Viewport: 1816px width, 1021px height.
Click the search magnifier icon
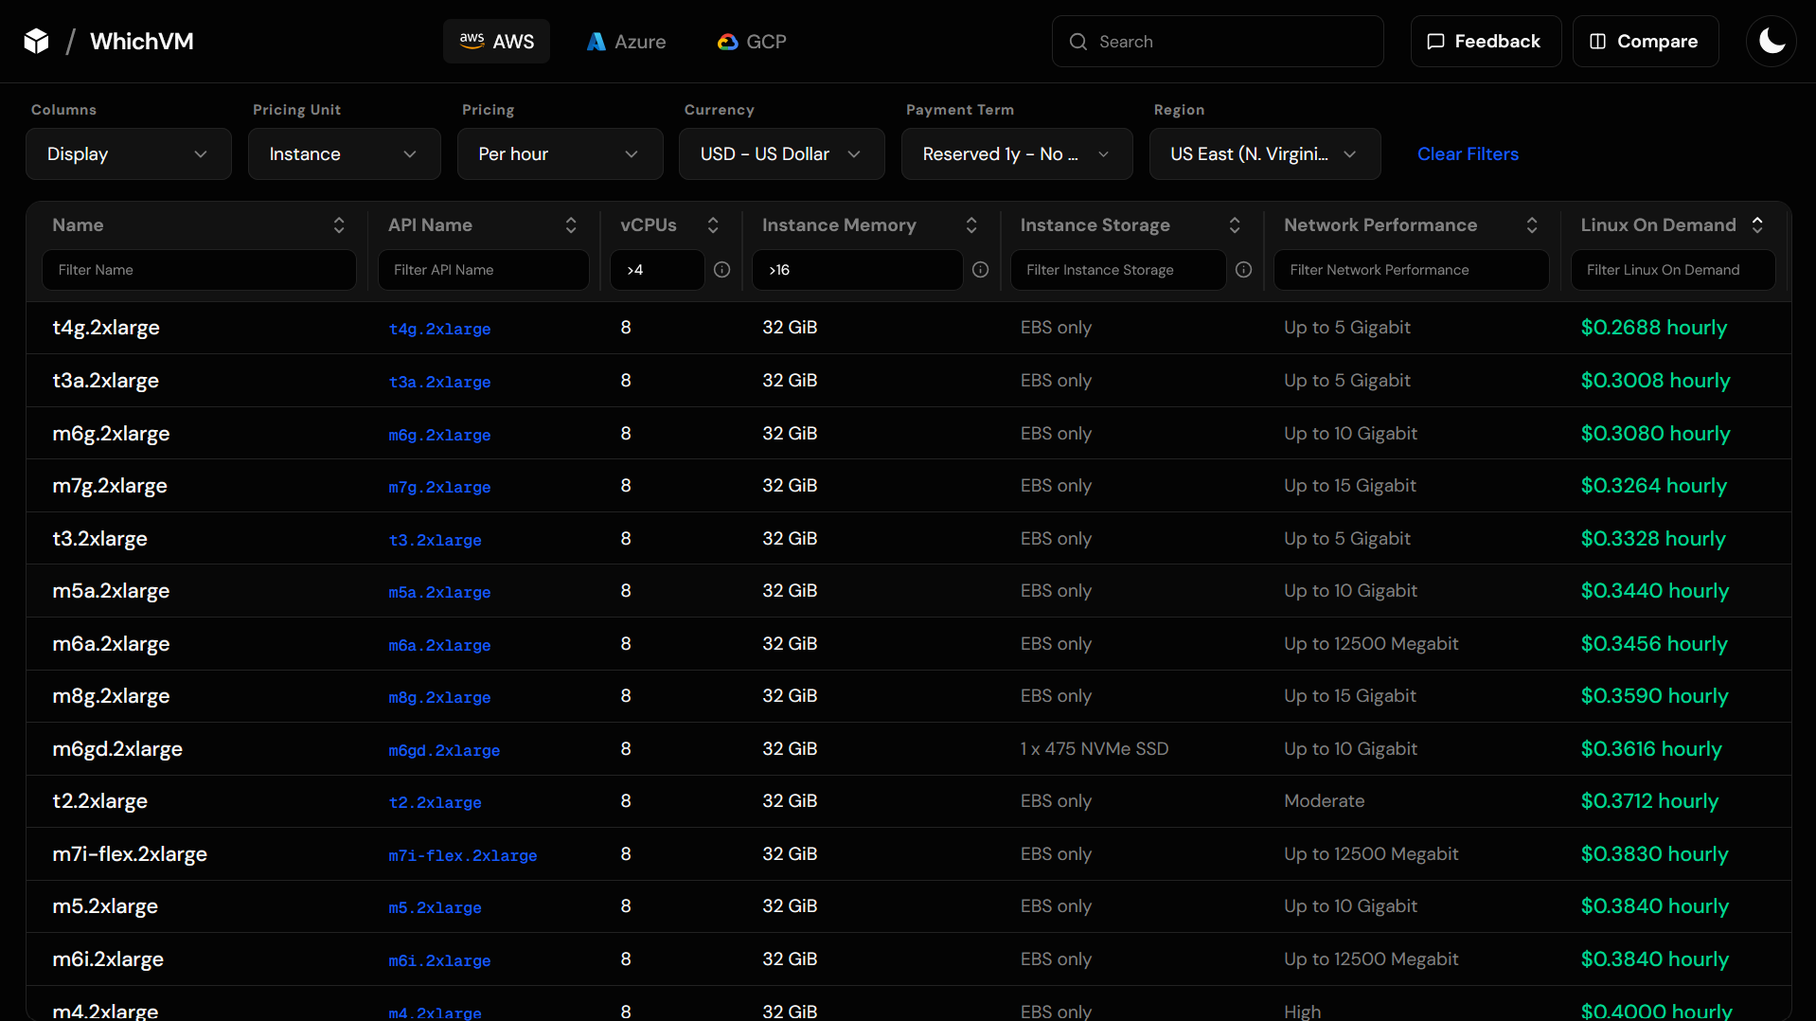tap(1077, 42)
